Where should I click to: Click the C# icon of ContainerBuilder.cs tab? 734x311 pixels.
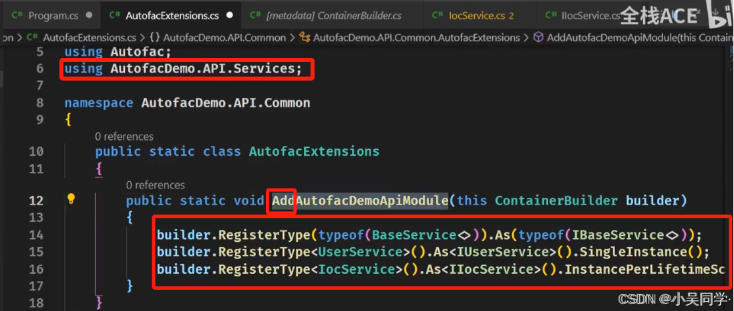[255, 15]
